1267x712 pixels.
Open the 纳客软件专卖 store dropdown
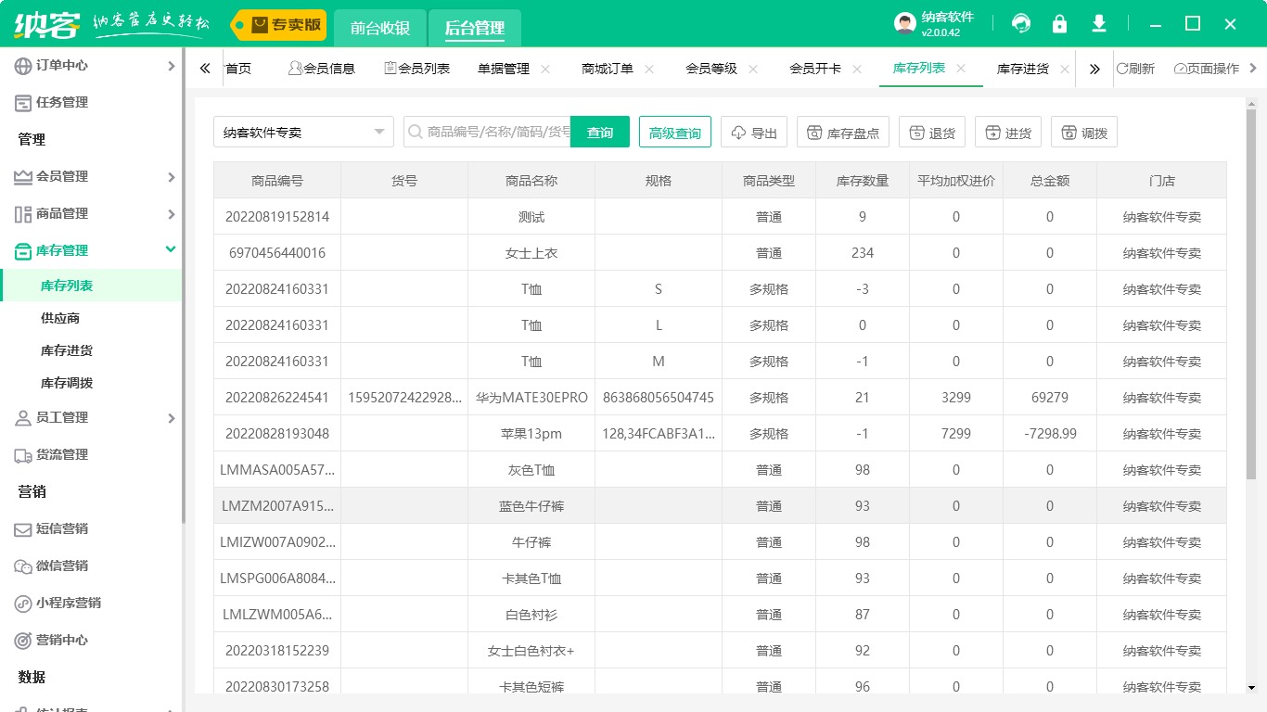click(303, 133)
